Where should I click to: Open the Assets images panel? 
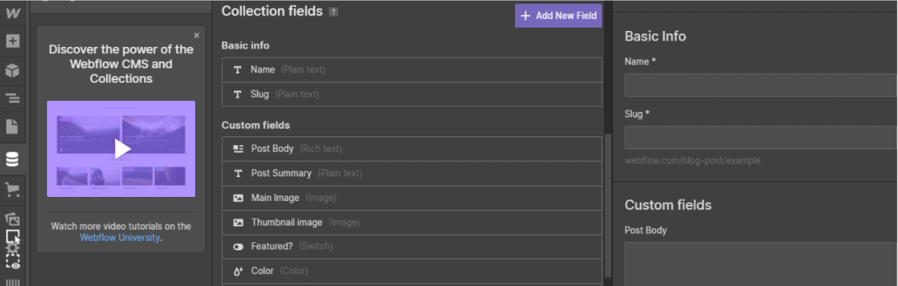pos(13,218)
